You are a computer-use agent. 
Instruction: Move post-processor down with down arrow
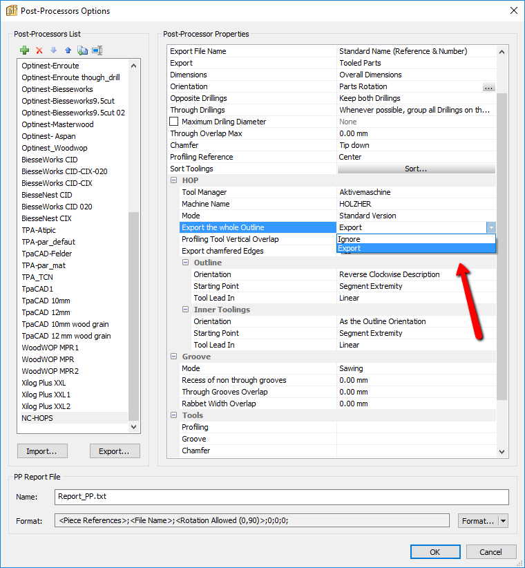point(54,50)
